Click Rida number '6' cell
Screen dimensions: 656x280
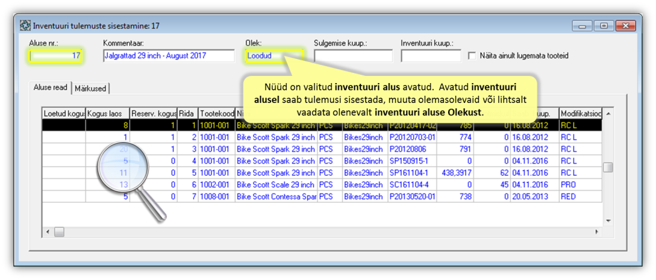tap(188, 185)
